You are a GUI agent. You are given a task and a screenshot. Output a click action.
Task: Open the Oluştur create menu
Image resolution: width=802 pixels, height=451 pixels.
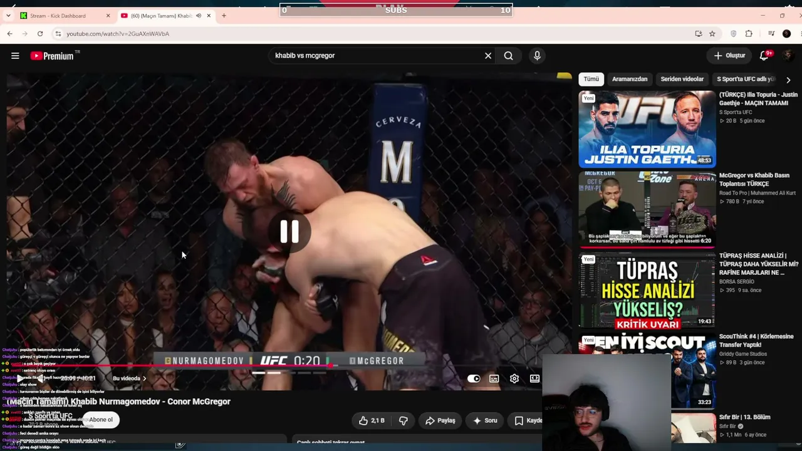730,56
